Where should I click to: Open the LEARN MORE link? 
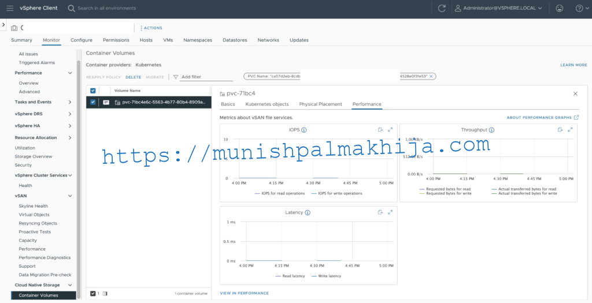click(x=573, y=65)
